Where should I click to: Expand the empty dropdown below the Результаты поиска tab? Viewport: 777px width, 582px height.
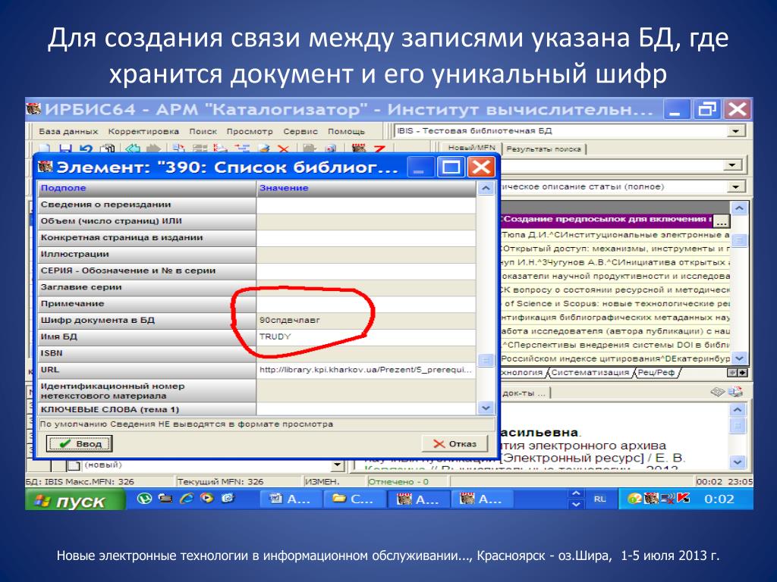coord(734,165)
